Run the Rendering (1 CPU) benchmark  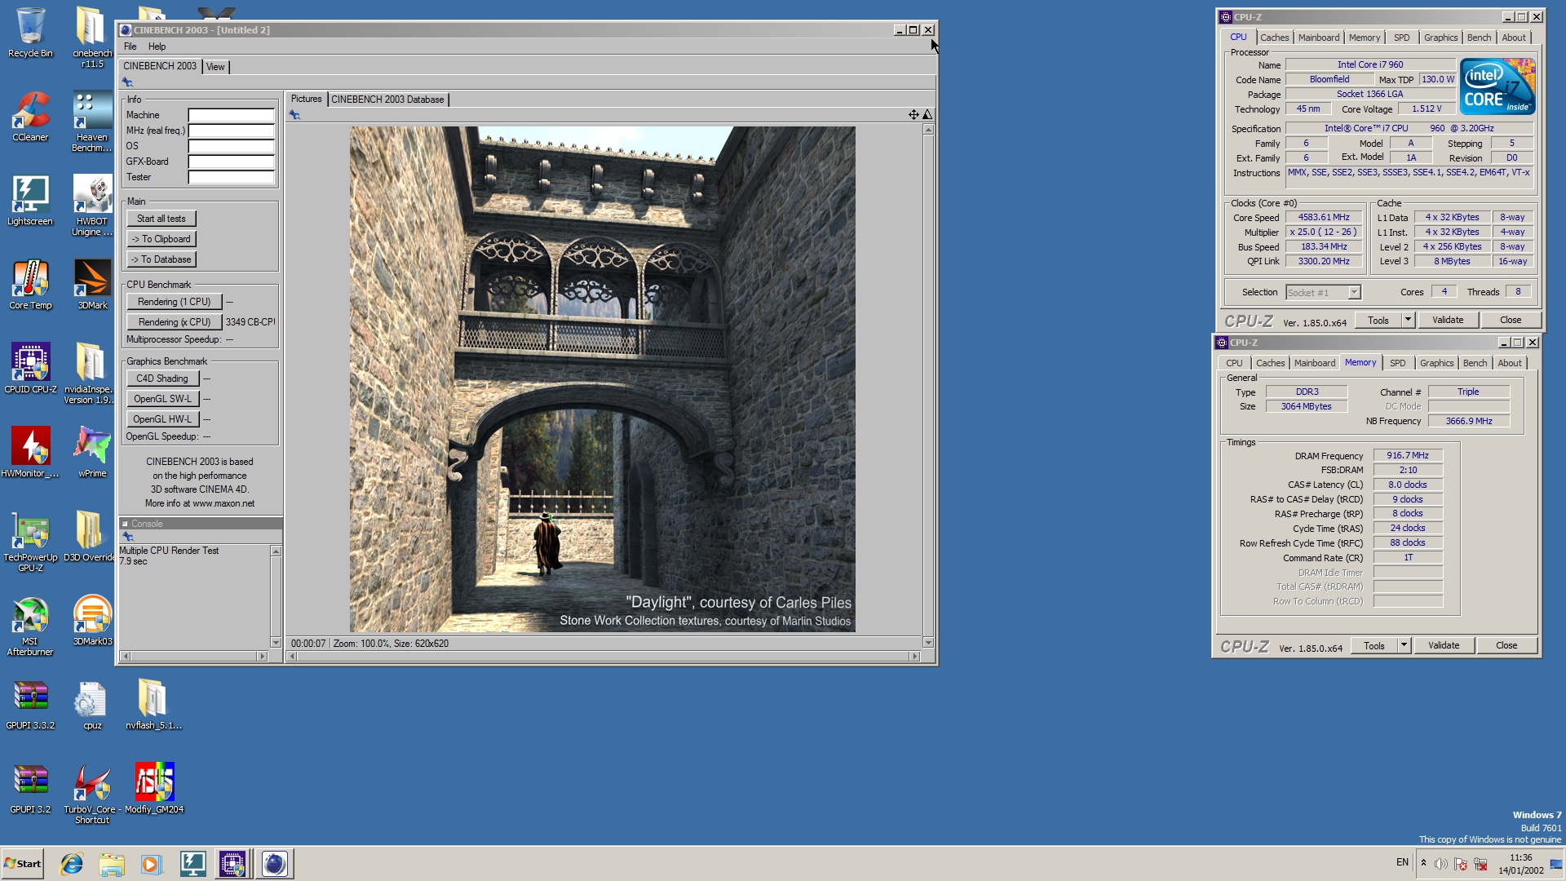[174, 302]
